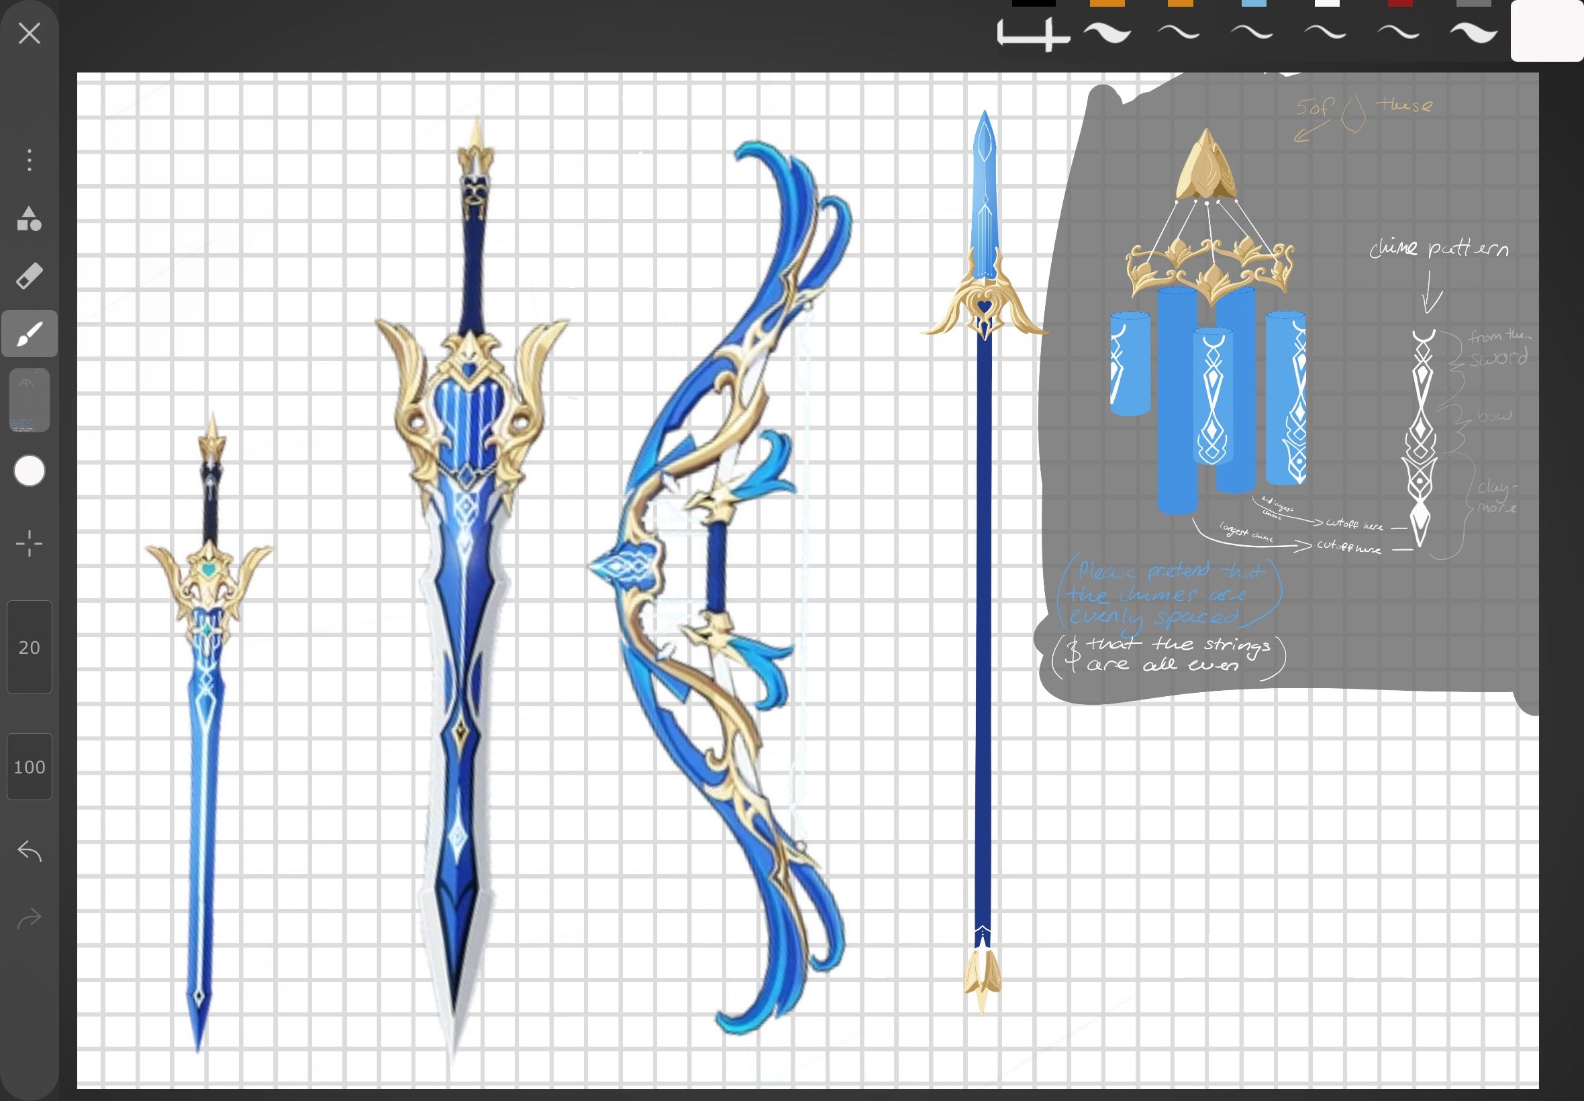
Task: Select the dark red brush preset
Action: 1399,31
